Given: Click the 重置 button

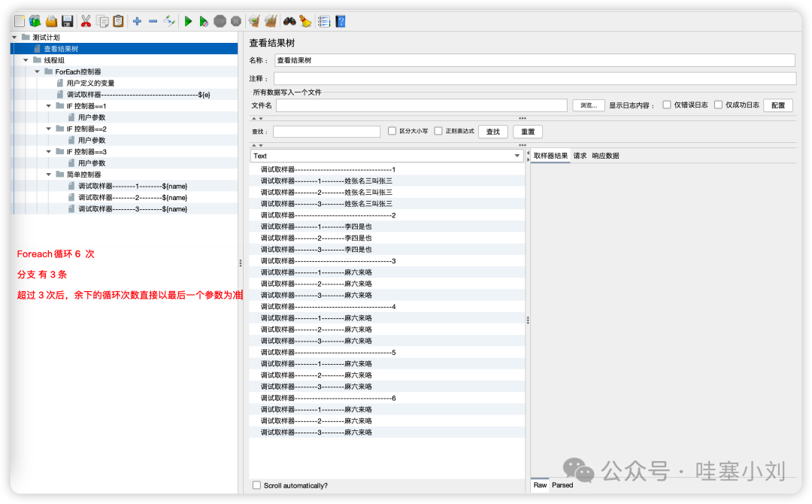Looking at the screenshot, I should [x=528, y=132].
